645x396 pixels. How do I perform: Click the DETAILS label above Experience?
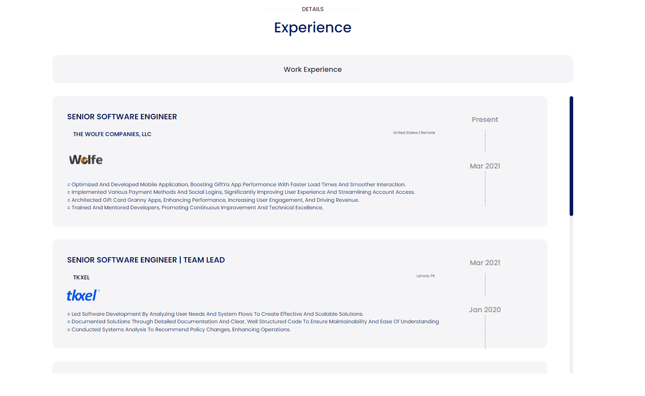tap(313, 9)
